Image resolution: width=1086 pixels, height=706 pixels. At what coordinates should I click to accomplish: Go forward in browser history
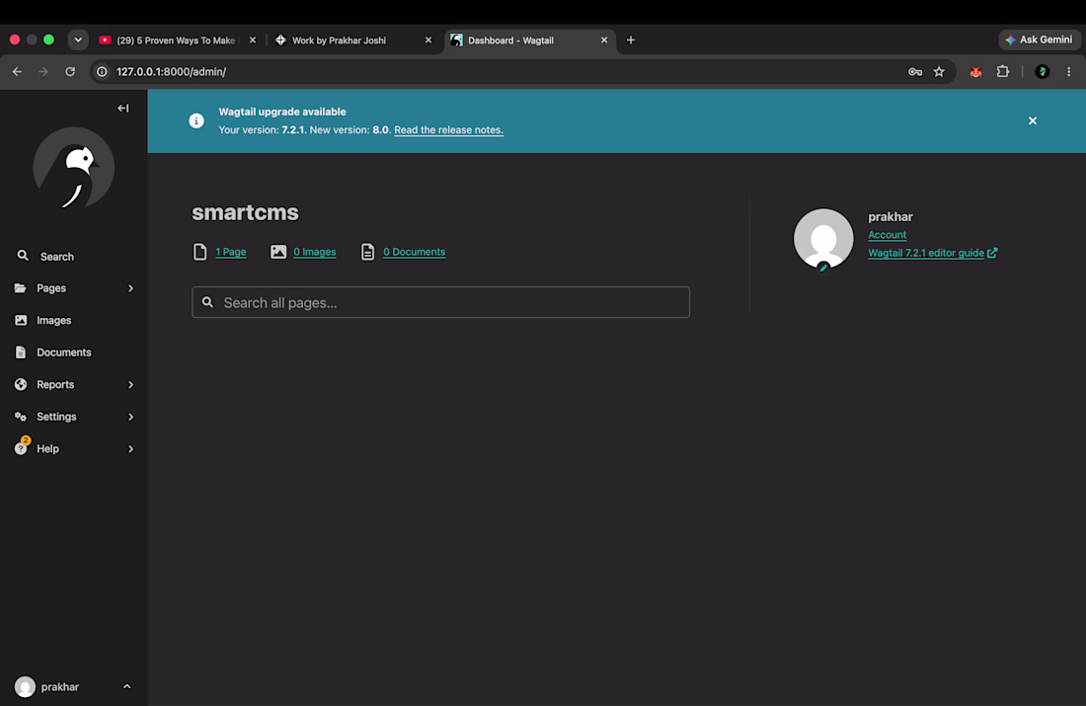(43, 71)
